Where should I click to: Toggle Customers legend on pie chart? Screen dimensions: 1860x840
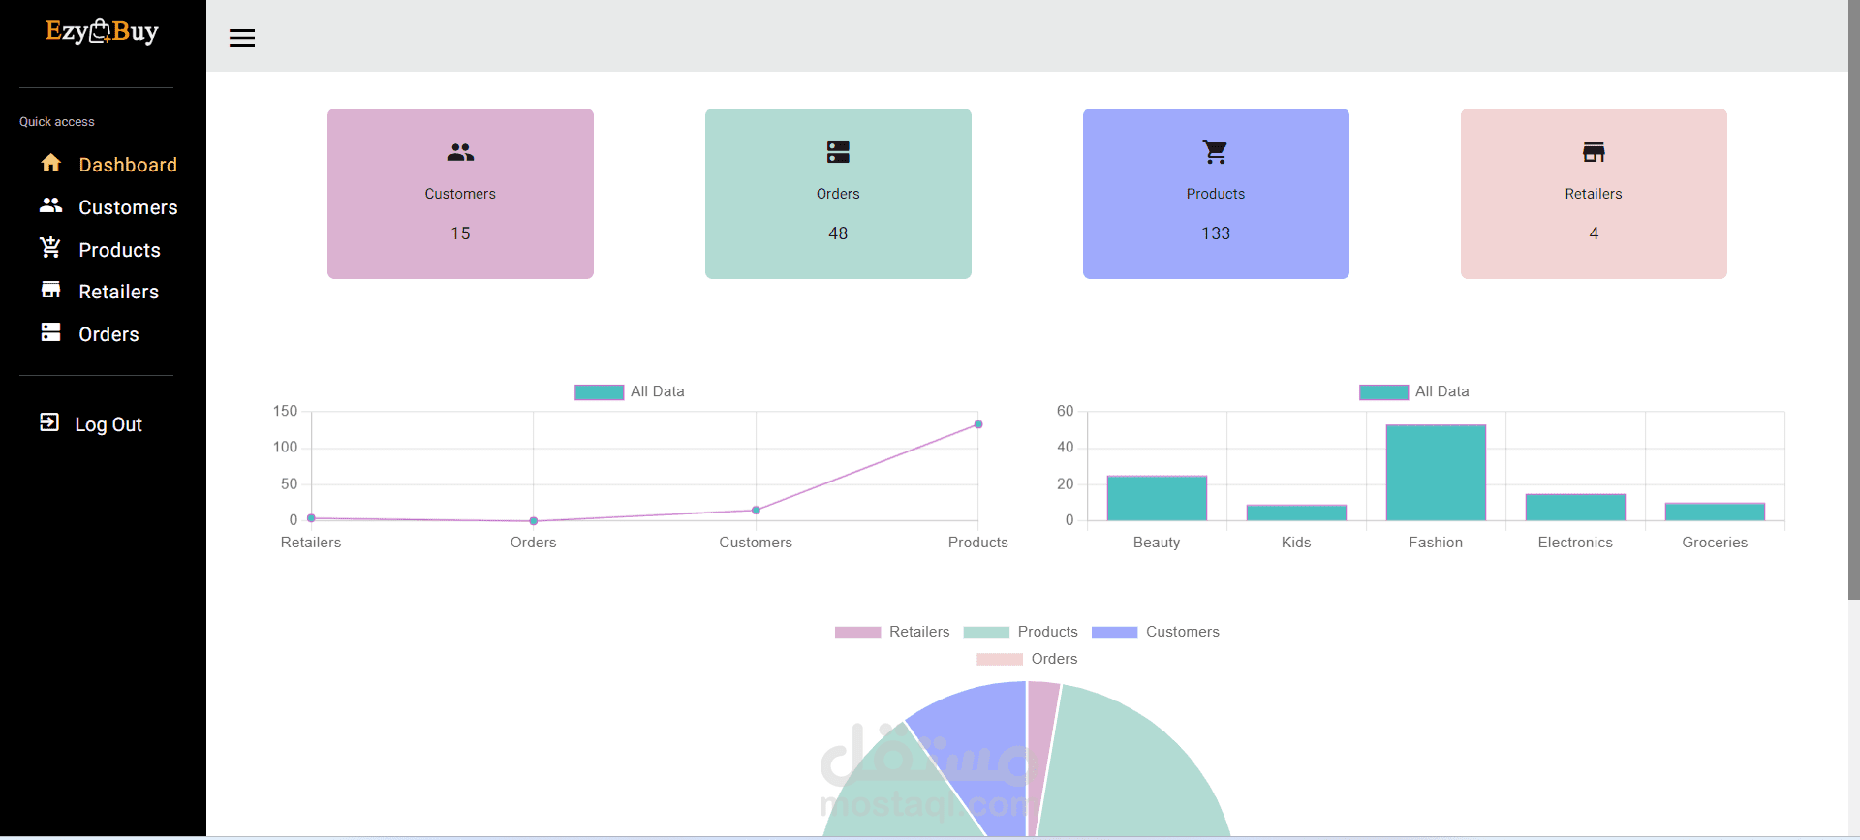tap(1156, 632)
